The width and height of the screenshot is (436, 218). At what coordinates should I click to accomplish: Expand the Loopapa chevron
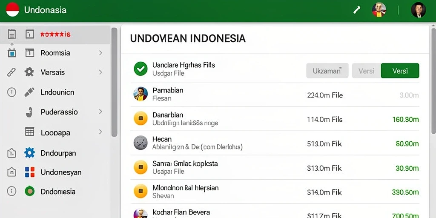100,132
